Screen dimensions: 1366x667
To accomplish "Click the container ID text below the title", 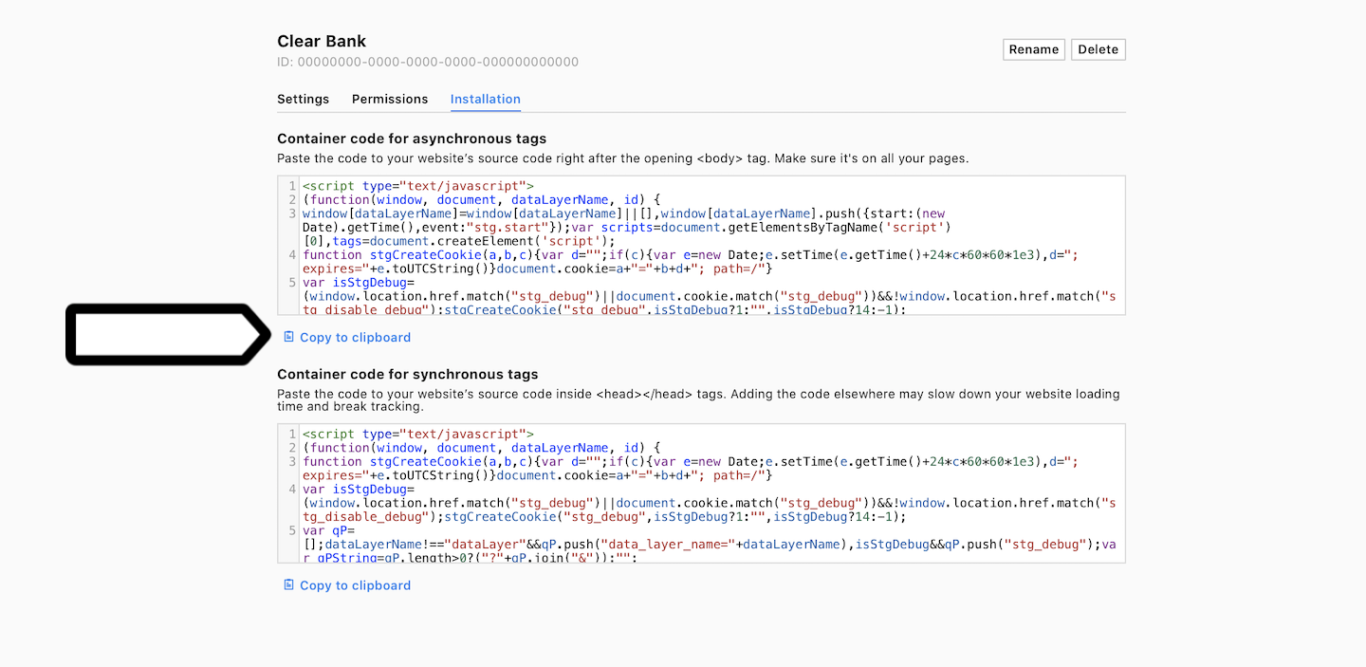I will click(x=427, y=62).
